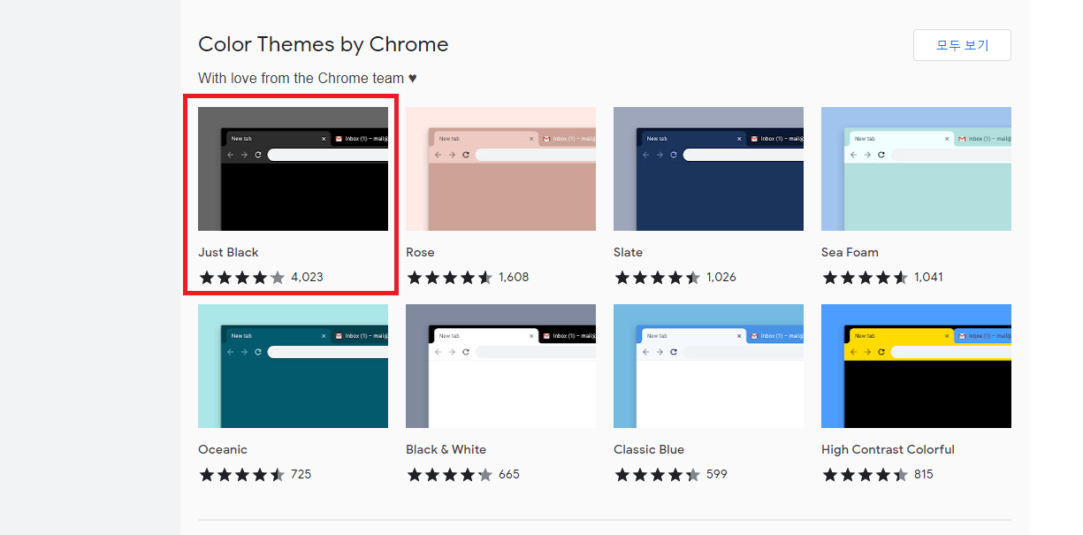
Task: Click the Rose title text
Action: click(420, 252)
